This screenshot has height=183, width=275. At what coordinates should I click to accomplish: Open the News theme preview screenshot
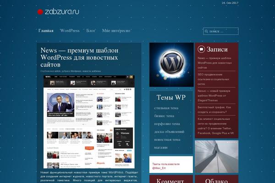pyautogui.click(x=89, y=122)
